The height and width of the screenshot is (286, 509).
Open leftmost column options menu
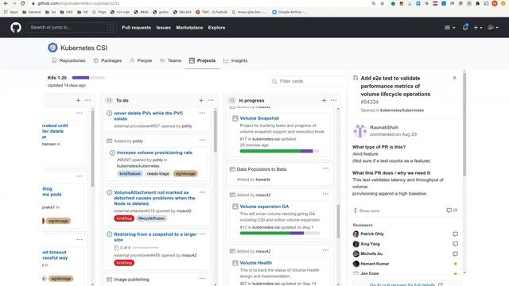88,101
